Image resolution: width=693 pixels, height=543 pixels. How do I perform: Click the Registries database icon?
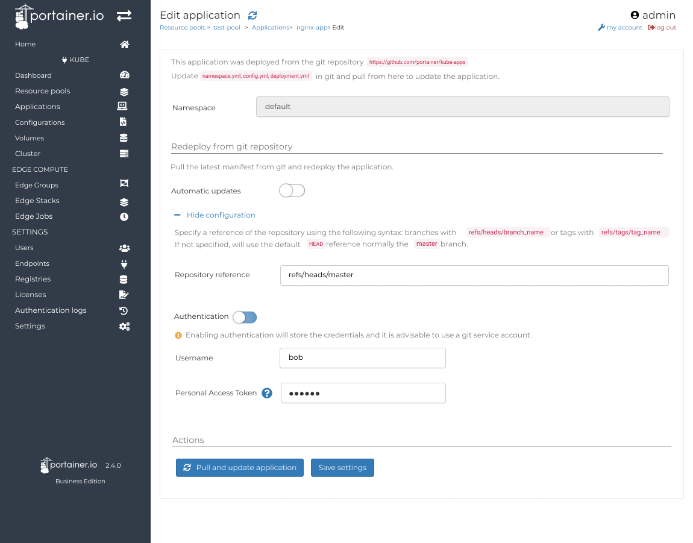coord(124,280)
